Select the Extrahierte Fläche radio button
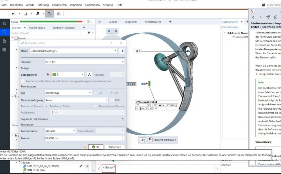This screenshot has height=174, width=281. (46, 106)
